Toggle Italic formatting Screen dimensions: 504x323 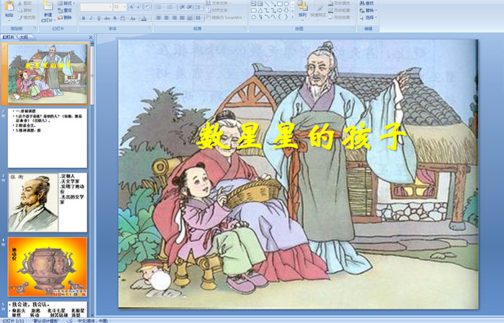(91, 18)
